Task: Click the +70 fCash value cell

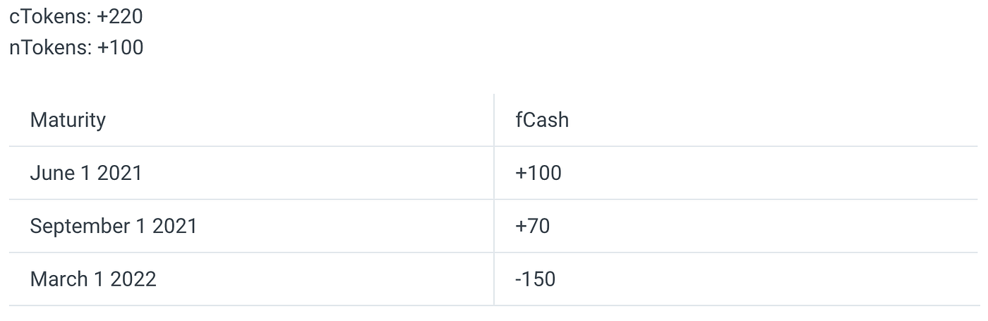Action: pyautogui.click(x=736, y=226)
